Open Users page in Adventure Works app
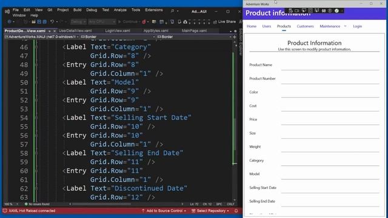This screenshot has height=218, width=388. 267,26
